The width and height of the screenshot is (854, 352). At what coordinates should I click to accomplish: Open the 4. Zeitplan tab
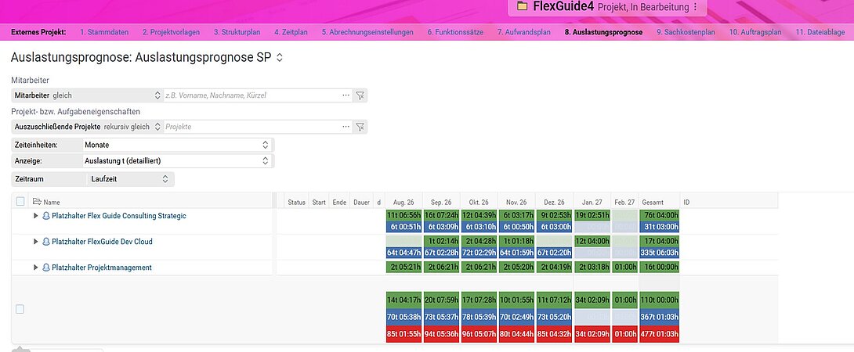291,32
